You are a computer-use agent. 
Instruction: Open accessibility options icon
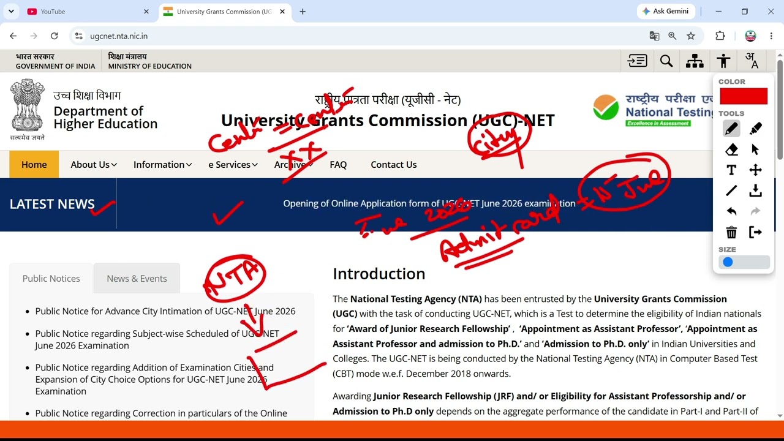723,61
